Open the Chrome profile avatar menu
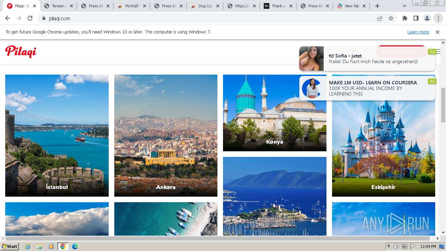Image resolution: width=446 pixels, height=251 pixels. (427, 18)
